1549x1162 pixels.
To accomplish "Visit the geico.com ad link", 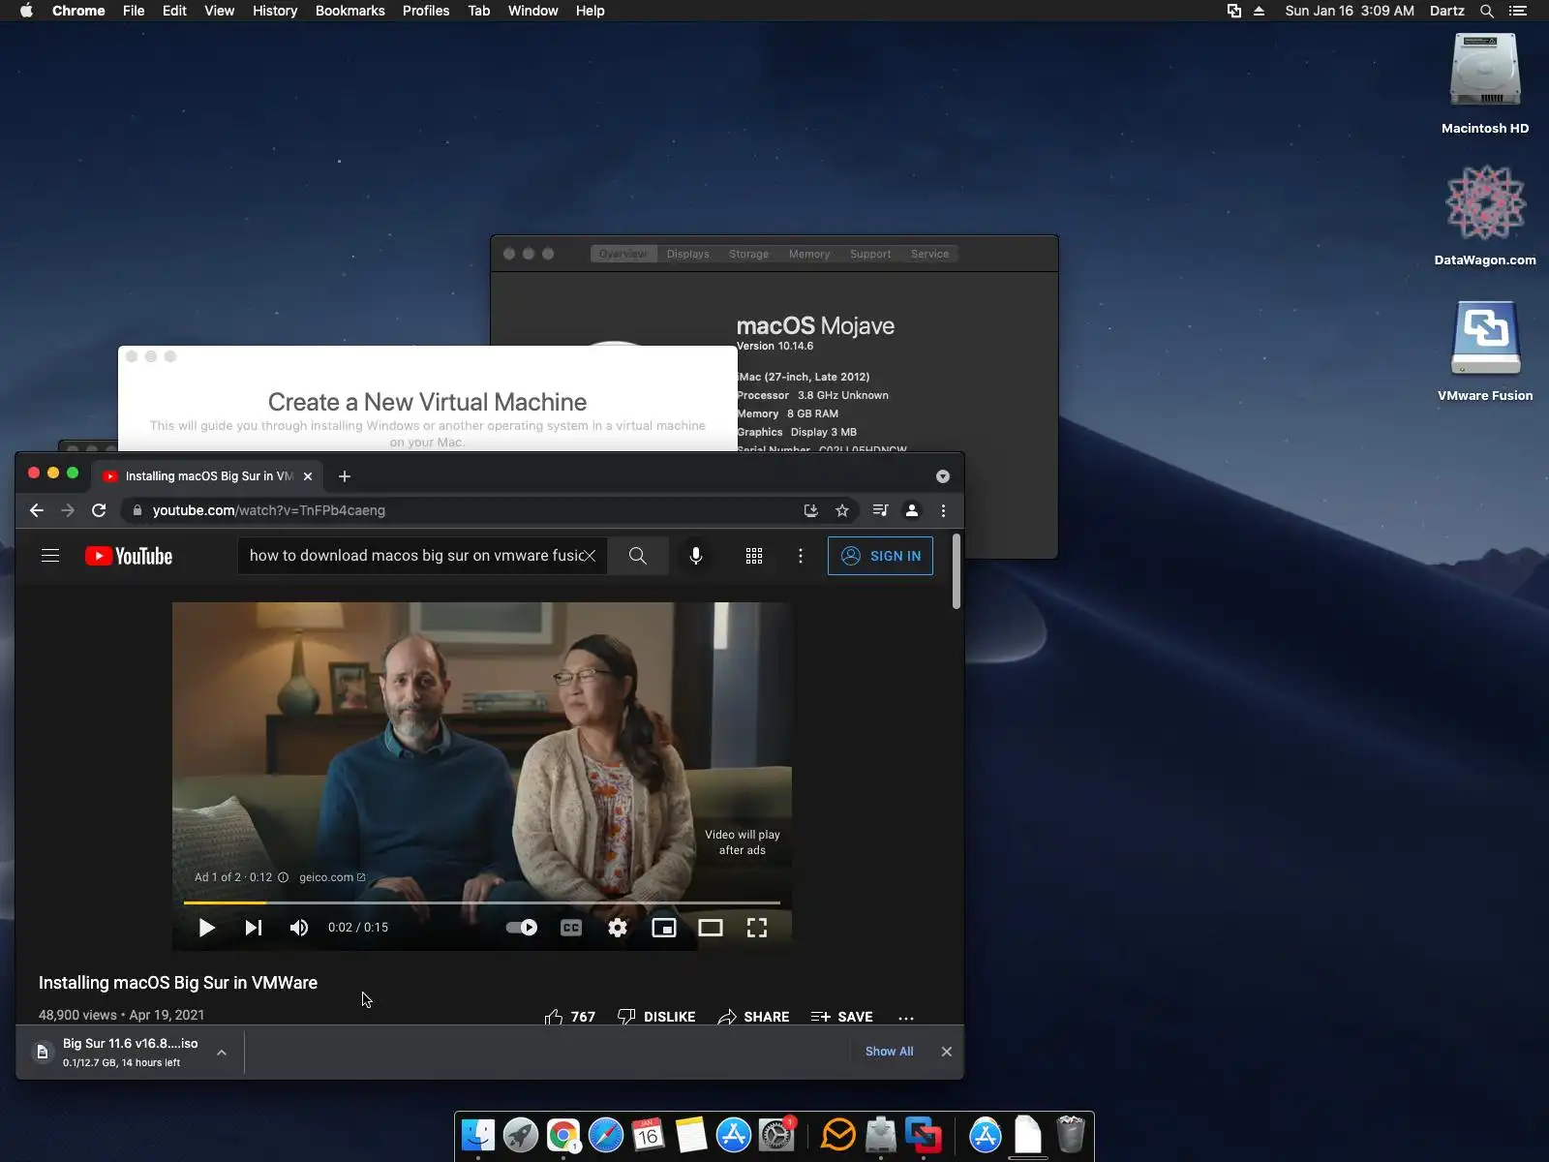I will 332,877.
